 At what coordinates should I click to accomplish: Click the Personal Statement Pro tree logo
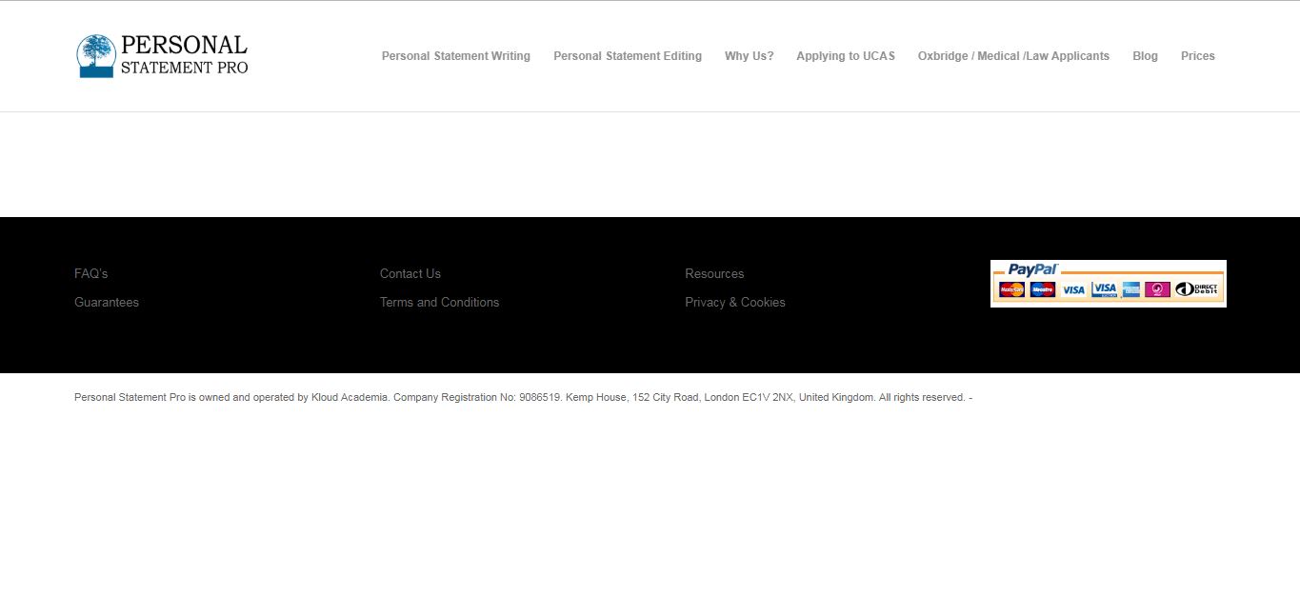coord(96,56)
